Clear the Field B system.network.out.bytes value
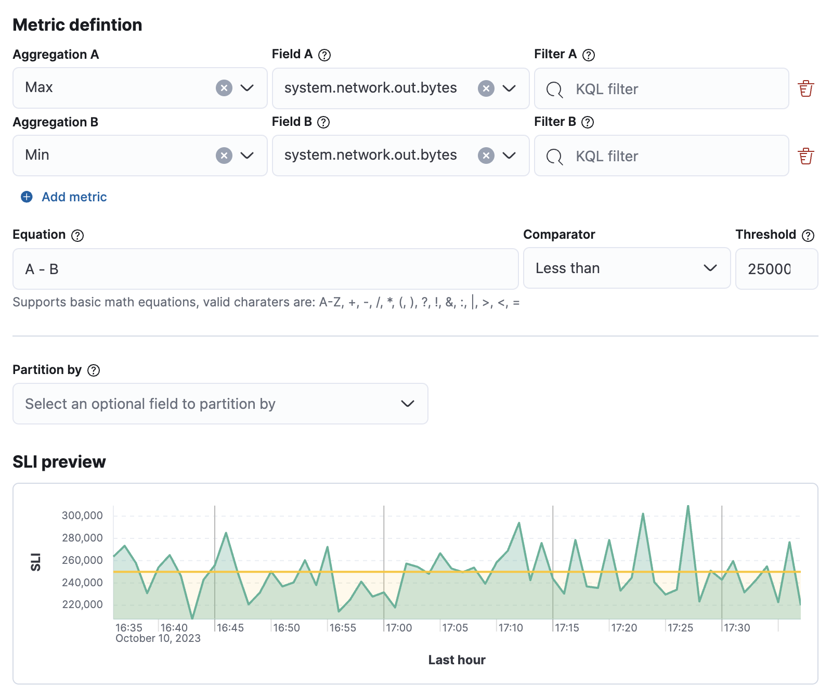The height and width of the screenshot is (696, 832). click(x=486, y=156)
